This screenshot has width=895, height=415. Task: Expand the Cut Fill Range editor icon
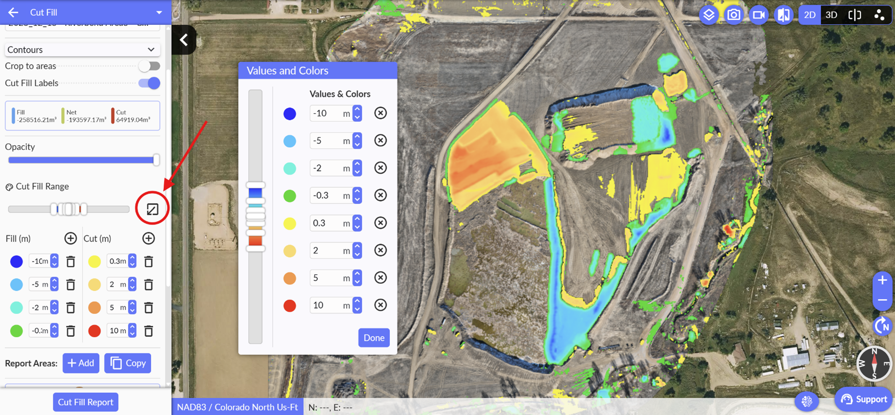pyautogui.click(x=152, y=209)
